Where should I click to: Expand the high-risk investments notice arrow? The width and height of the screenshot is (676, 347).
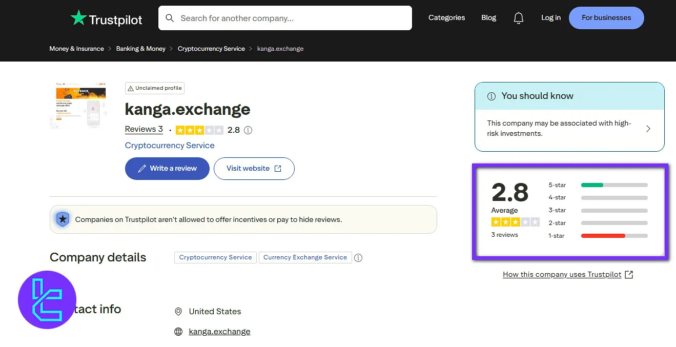pyautogui.click(x=648, y=129)
